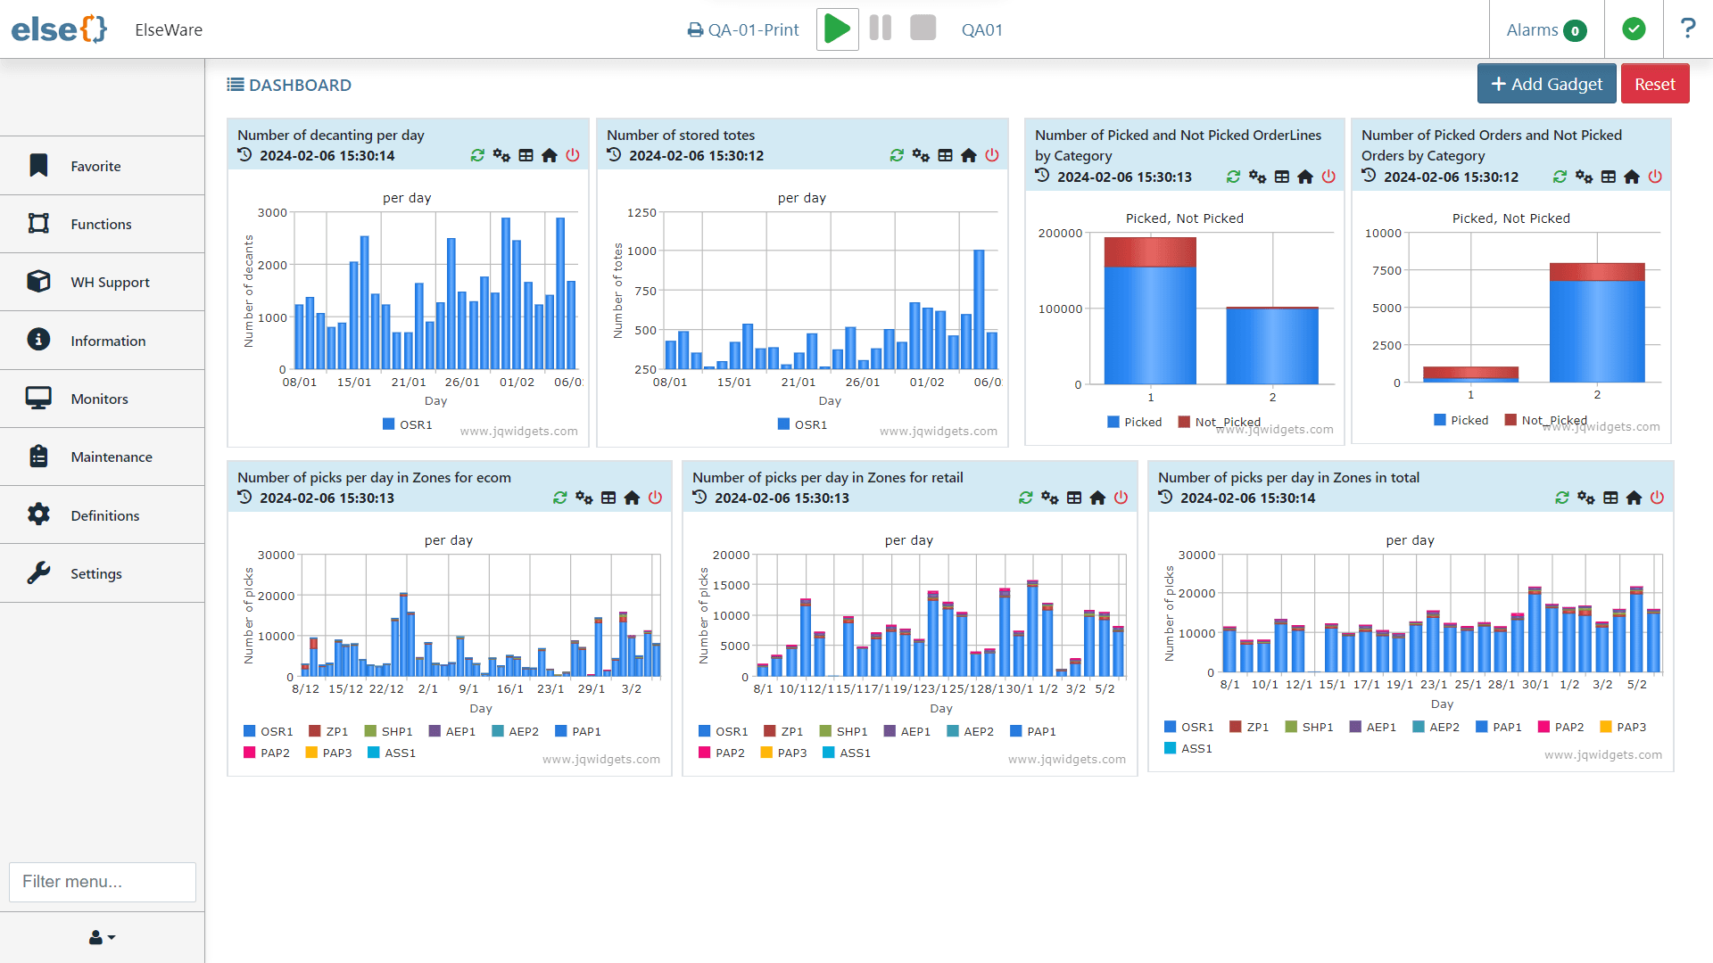1713x963 pixels.
Task: Click home icon on retail zone picks gadget
Action: coord(1097,498)
